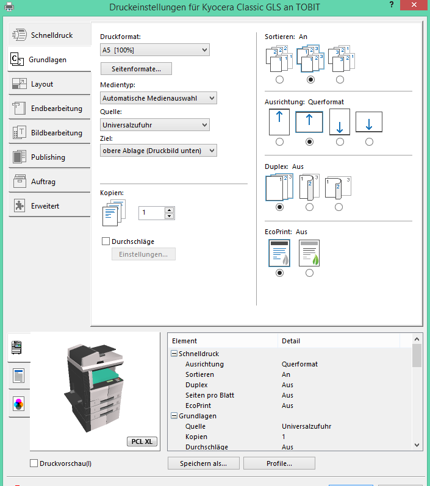The height and width of the screenshot is (486, 430).
Task: Select the Kopien row in settings list
Action: tap(290, 437)
